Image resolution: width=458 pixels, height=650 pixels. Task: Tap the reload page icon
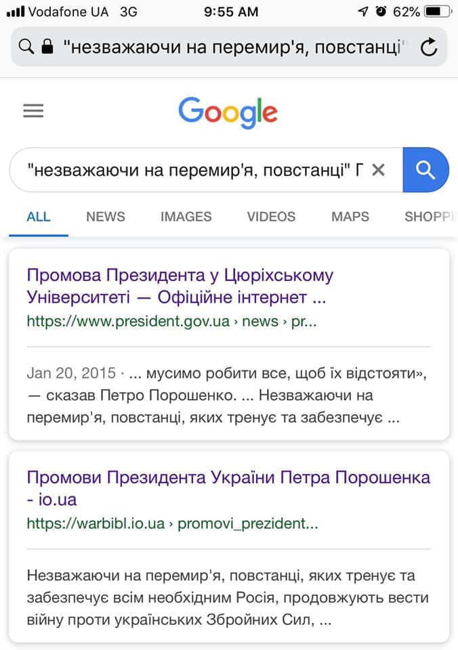(428, 47)
